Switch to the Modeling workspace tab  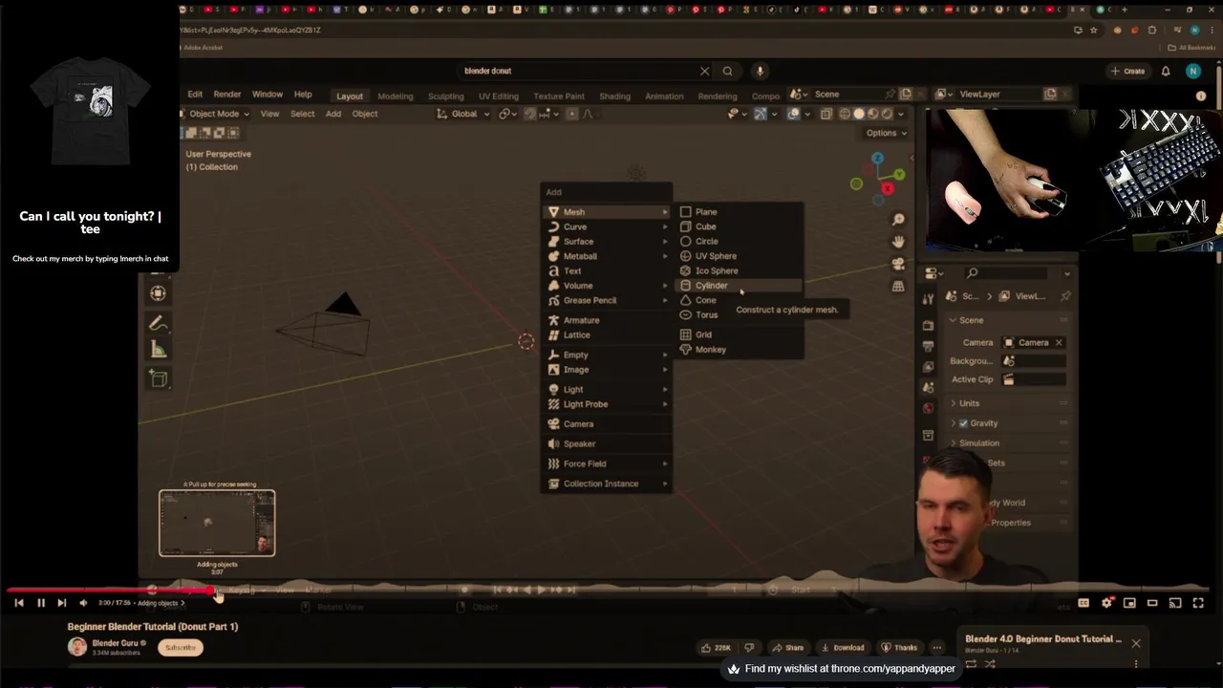tap(395, 96)
